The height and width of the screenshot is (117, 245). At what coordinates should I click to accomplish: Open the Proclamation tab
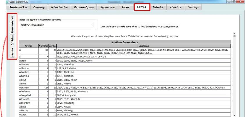[18, 7]
